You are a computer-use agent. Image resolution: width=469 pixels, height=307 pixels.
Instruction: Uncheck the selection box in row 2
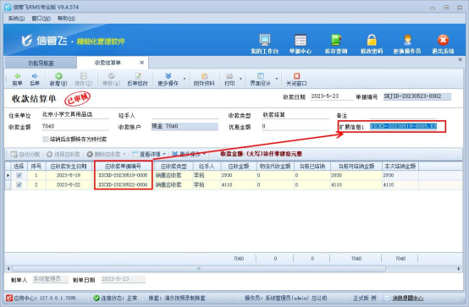(x=19, y=184)
